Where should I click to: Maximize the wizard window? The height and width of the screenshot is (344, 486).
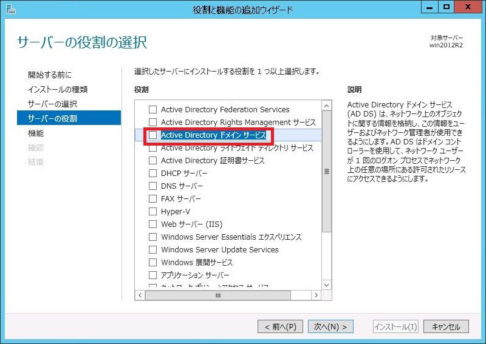[447, 7]
